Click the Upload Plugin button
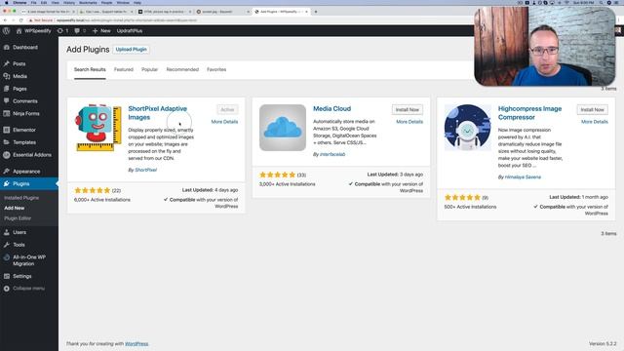Viewport: 624px width, 351px height. 132,50
